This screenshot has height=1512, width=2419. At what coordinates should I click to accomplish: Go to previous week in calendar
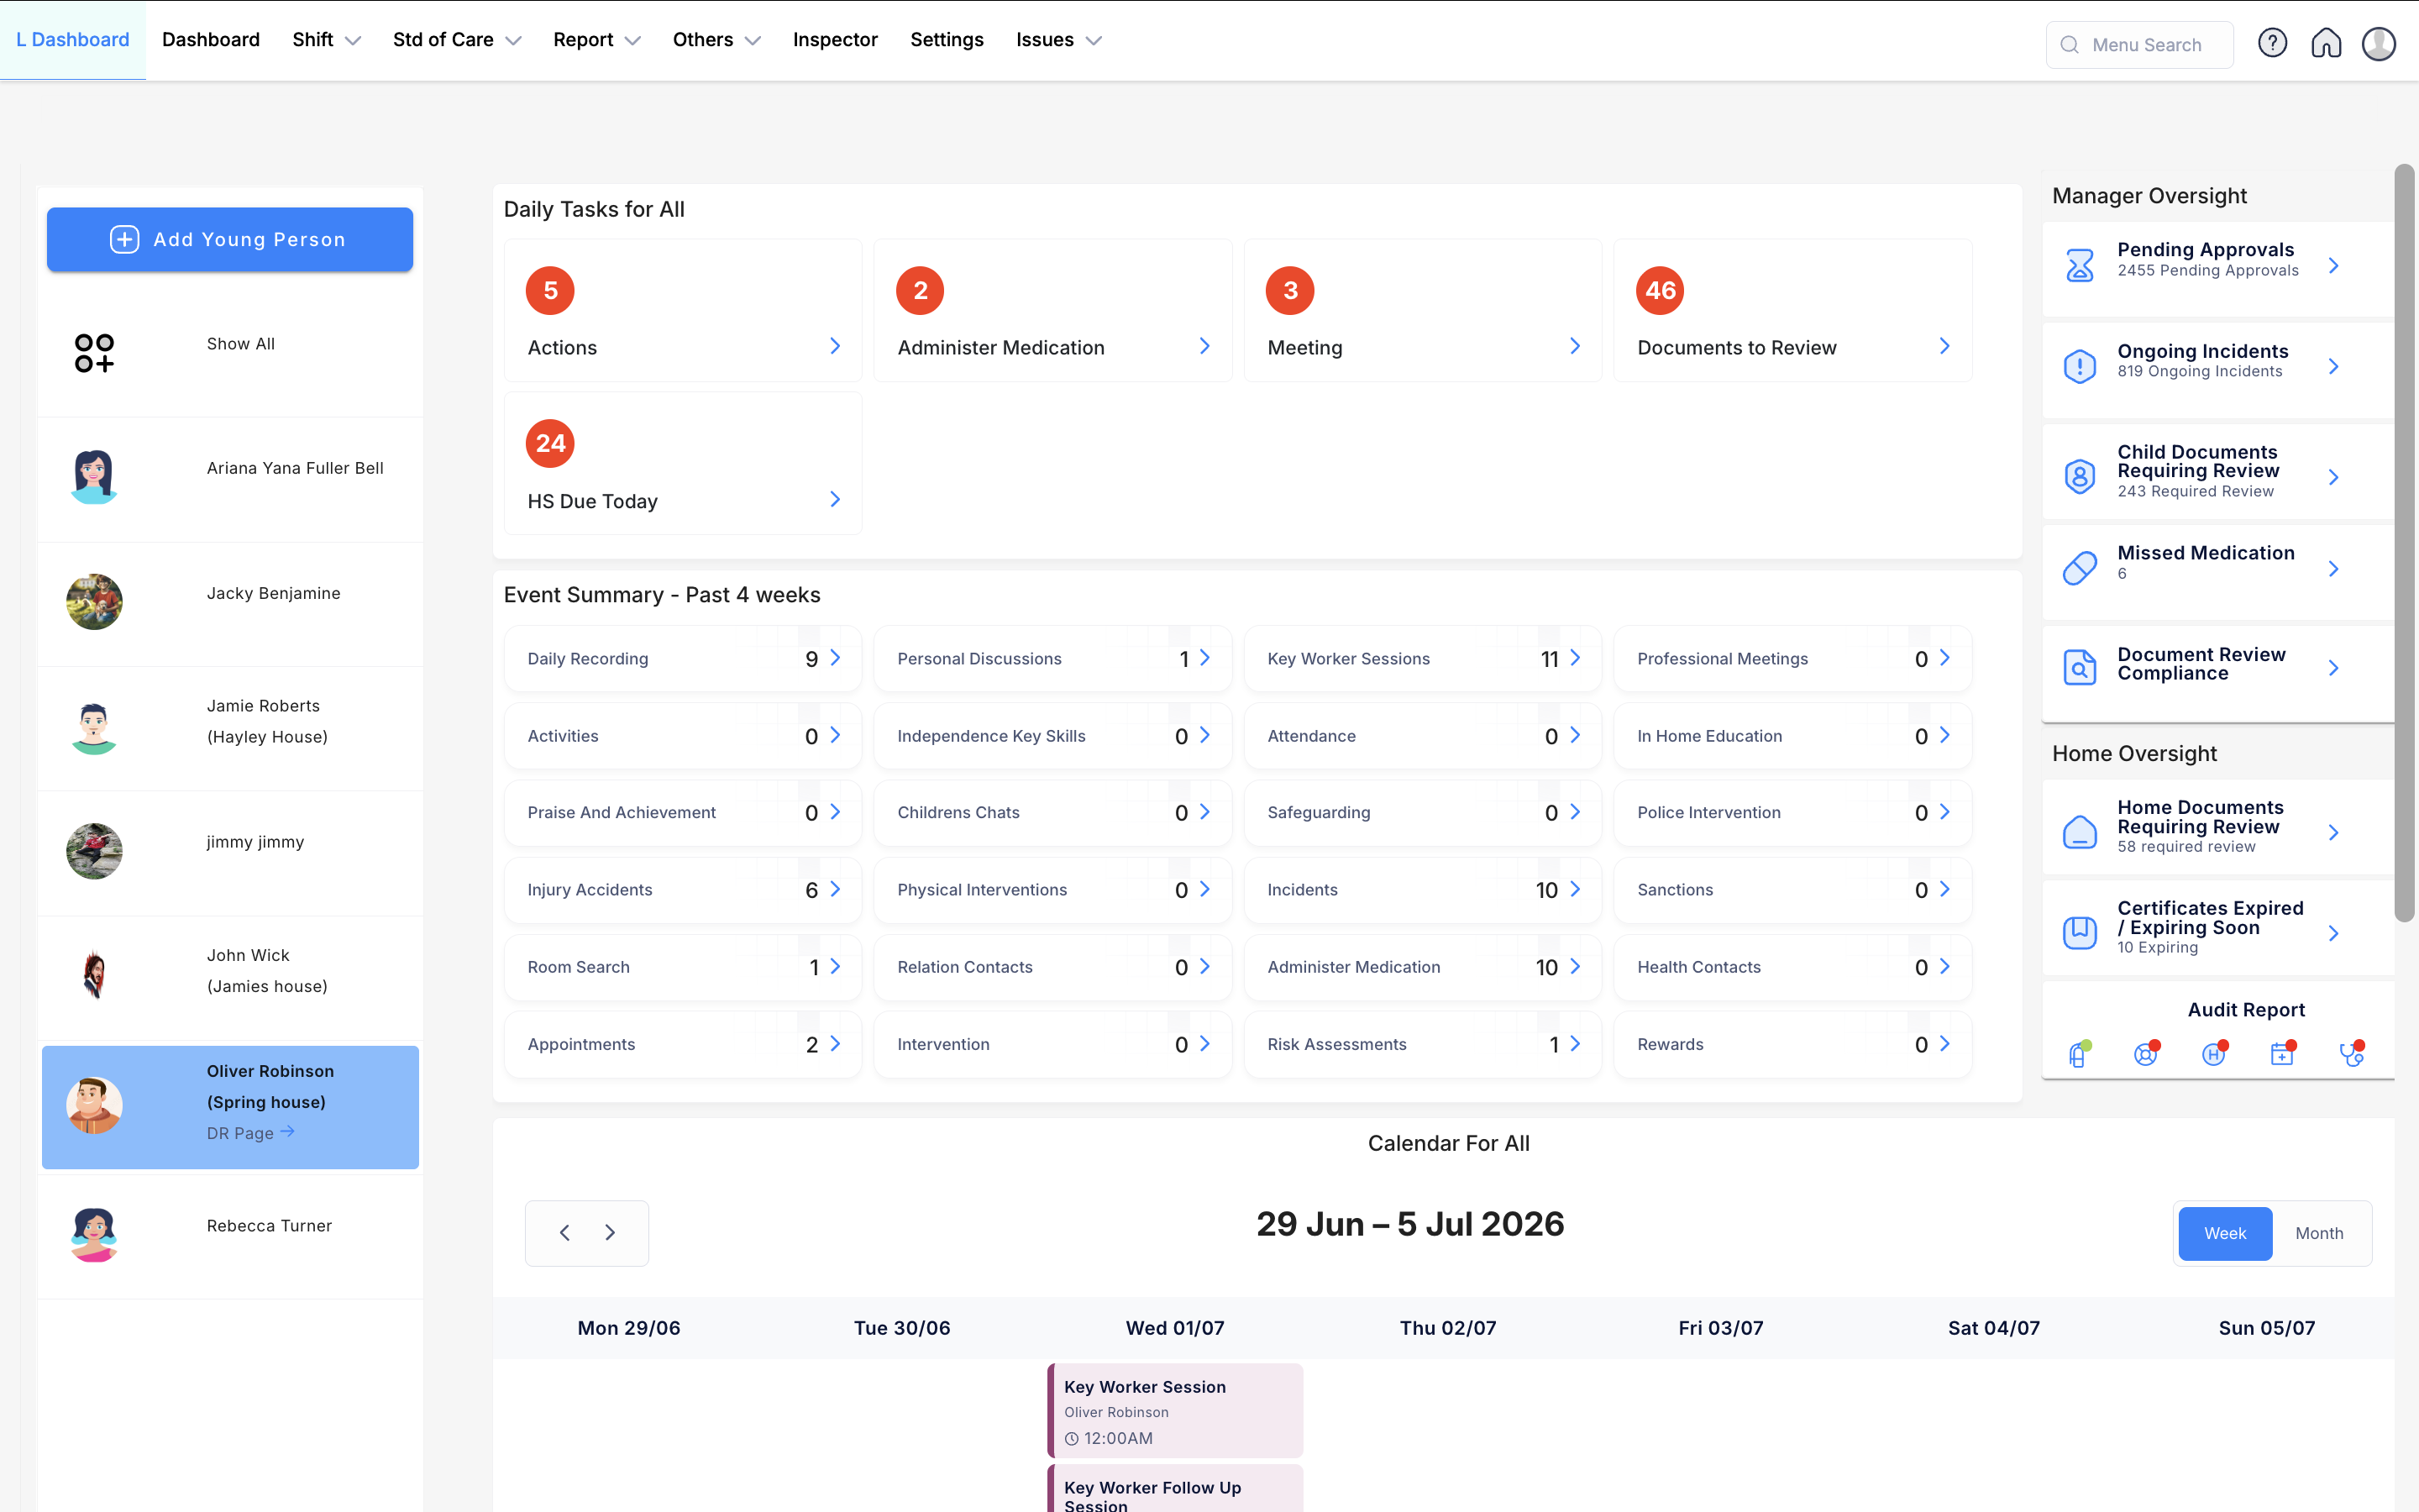tap(564, 1232)
